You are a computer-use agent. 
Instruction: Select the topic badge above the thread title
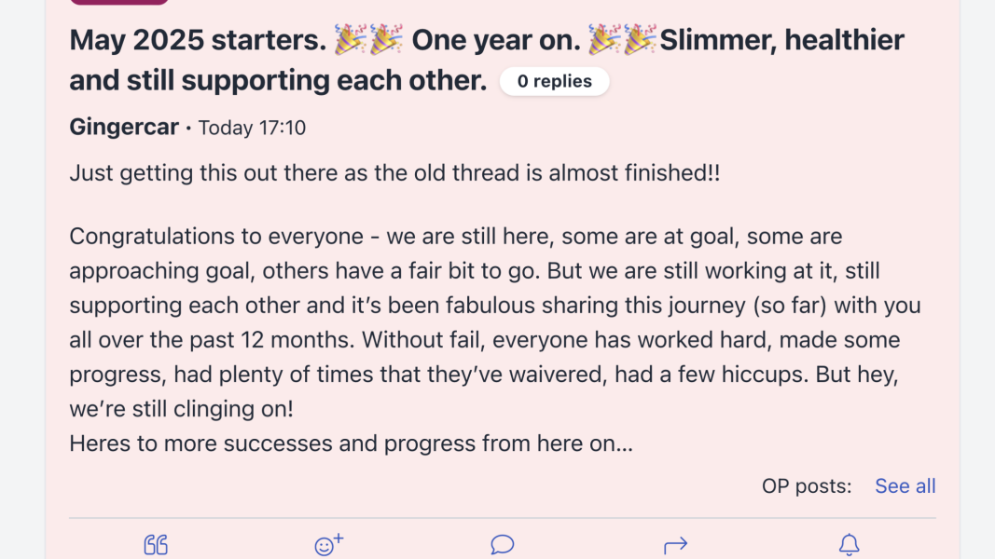coord(118,3)
